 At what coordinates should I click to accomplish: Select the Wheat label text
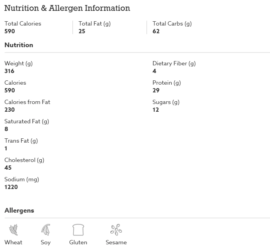[13, 242]
